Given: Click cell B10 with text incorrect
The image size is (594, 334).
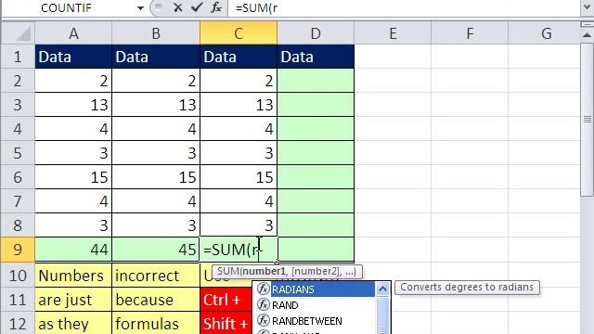Looking at the screenshot, I should 156,276.
